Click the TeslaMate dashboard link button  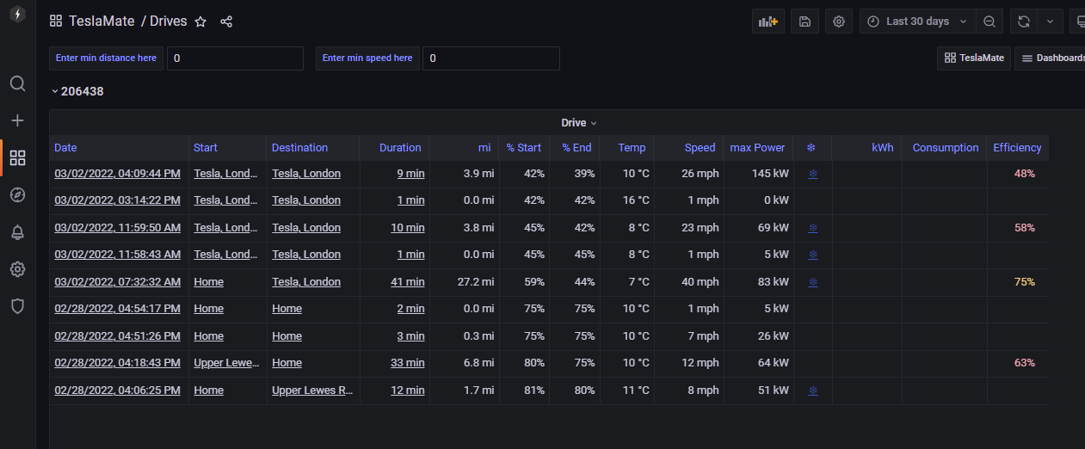(x=974, y=58)
